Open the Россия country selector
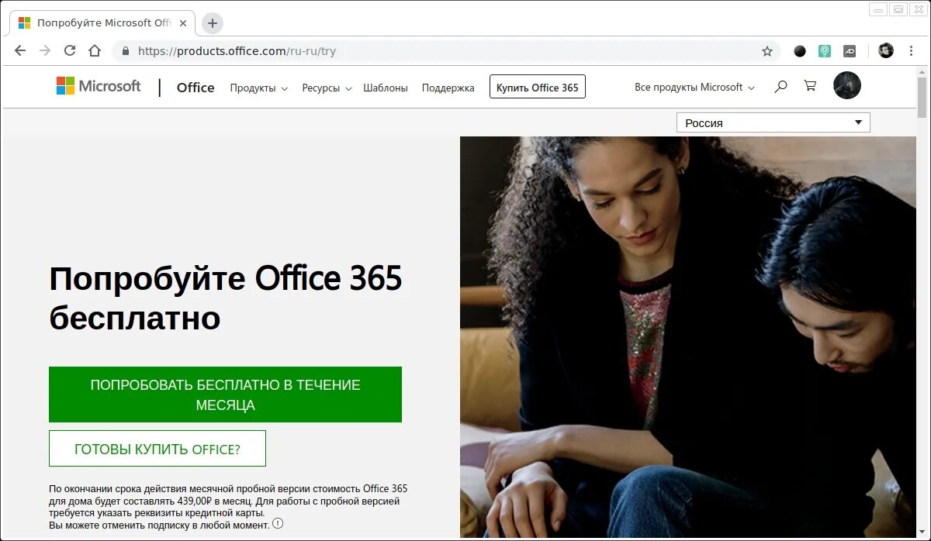931x541 pixels. 774,122
